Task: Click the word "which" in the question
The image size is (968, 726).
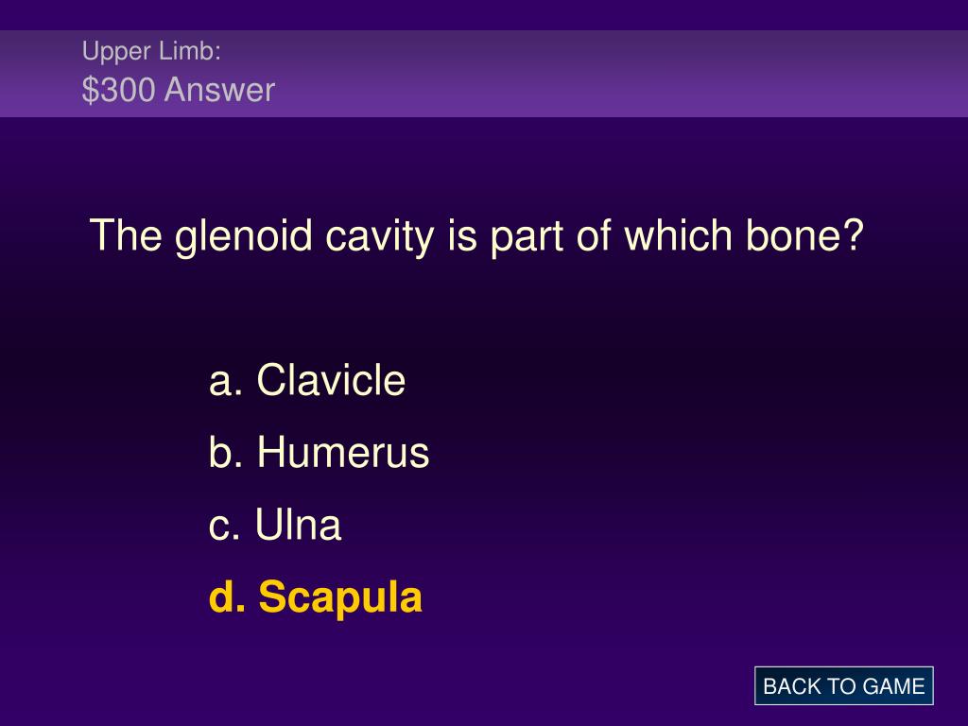Action: tap(678, 235)
